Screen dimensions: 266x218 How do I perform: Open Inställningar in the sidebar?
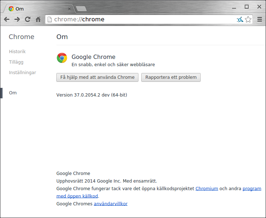pyautogui.click(x=22, y=73)
